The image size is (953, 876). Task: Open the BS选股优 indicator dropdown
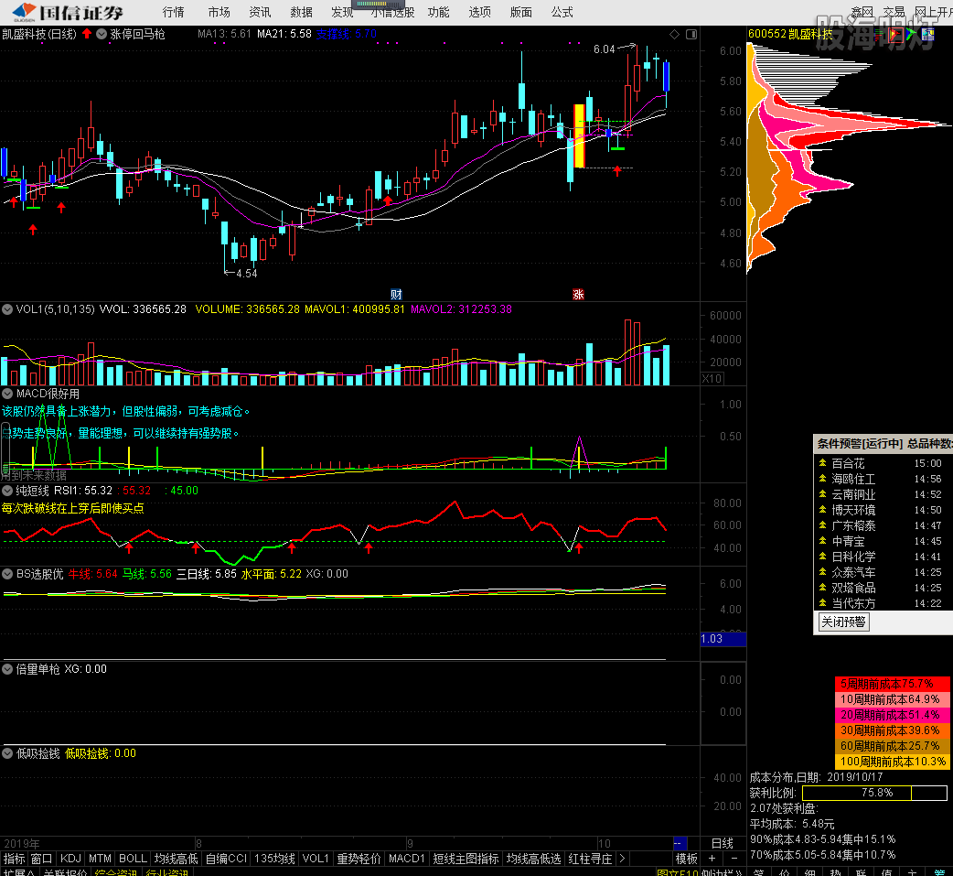(7, 574)
